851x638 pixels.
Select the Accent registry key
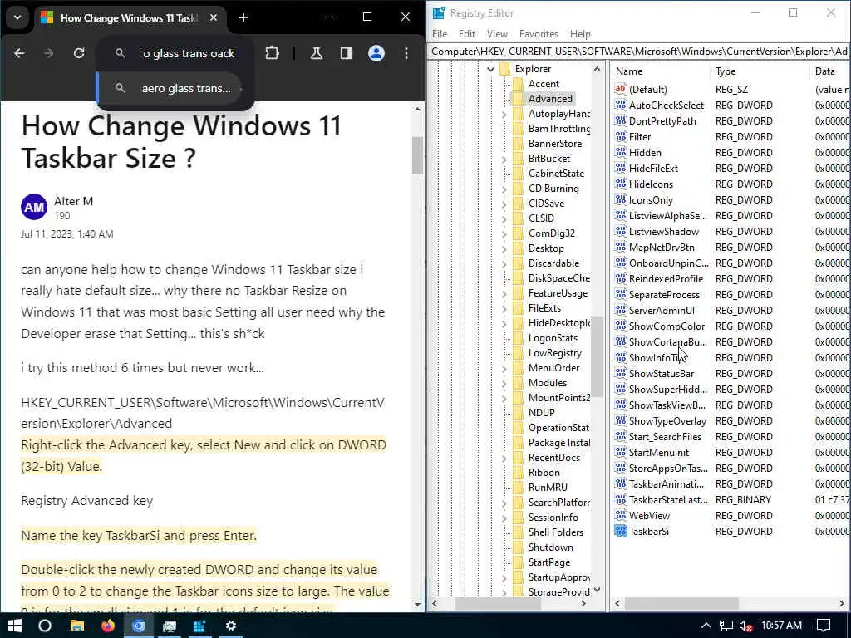(x=544, y=84)
